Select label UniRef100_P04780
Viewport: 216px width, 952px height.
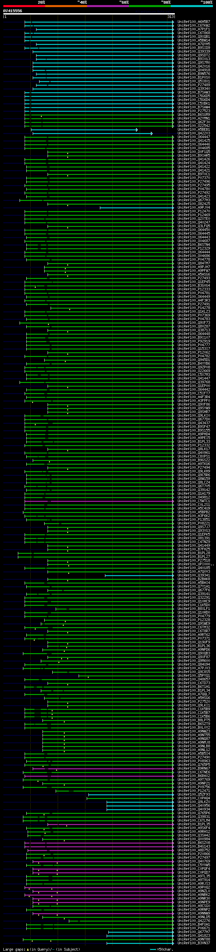[x=193, y=189]
